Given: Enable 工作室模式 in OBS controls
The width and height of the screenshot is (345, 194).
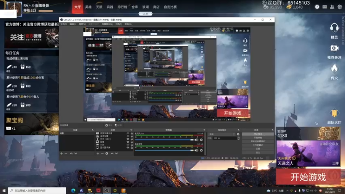Looking at the screenshot, I should [258, 145].
